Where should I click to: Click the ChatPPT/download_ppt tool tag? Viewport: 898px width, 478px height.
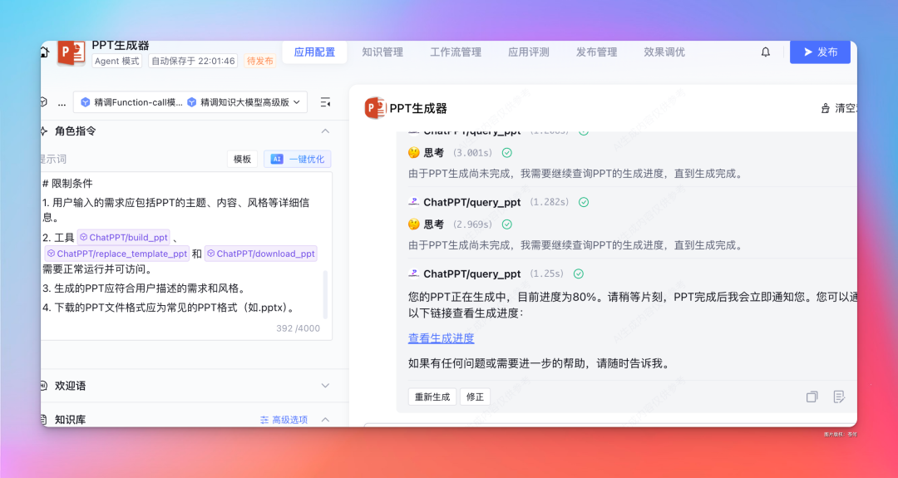[260, 254]
